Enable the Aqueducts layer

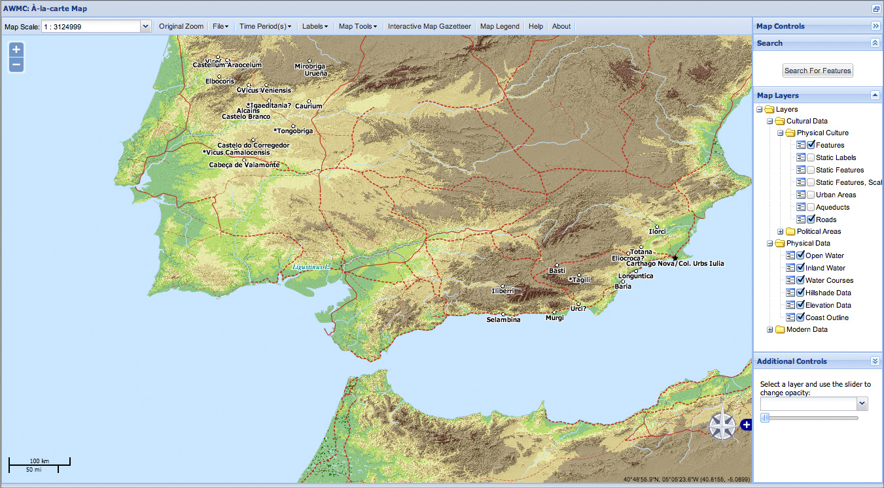811,207
